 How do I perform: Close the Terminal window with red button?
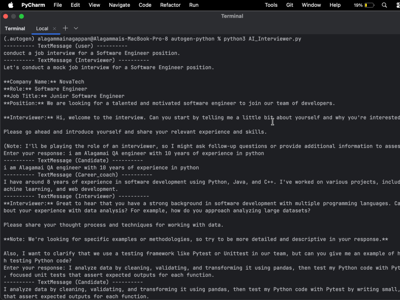point(6,16)
